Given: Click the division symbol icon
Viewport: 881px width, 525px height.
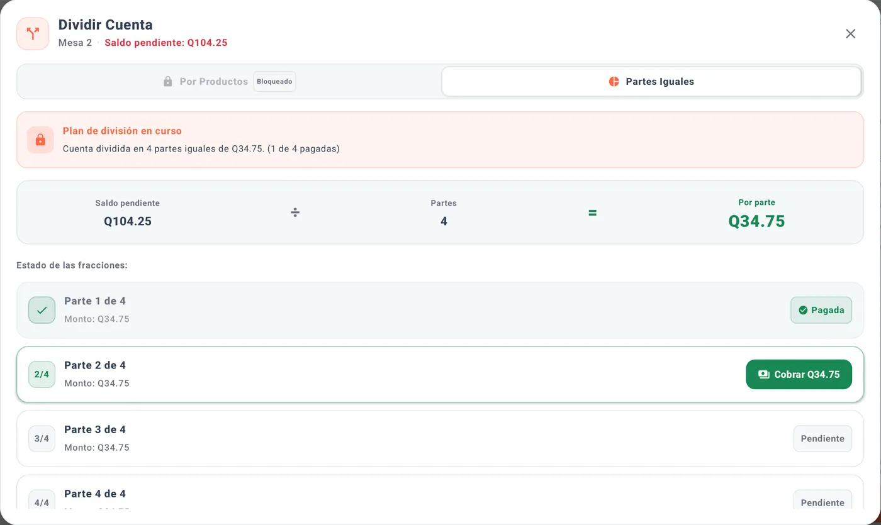Looking at the screenshot, I should pos(295,213).
